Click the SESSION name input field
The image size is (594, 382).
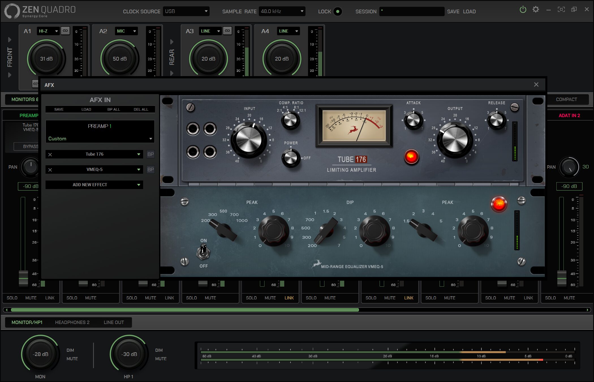pos(412,11)
